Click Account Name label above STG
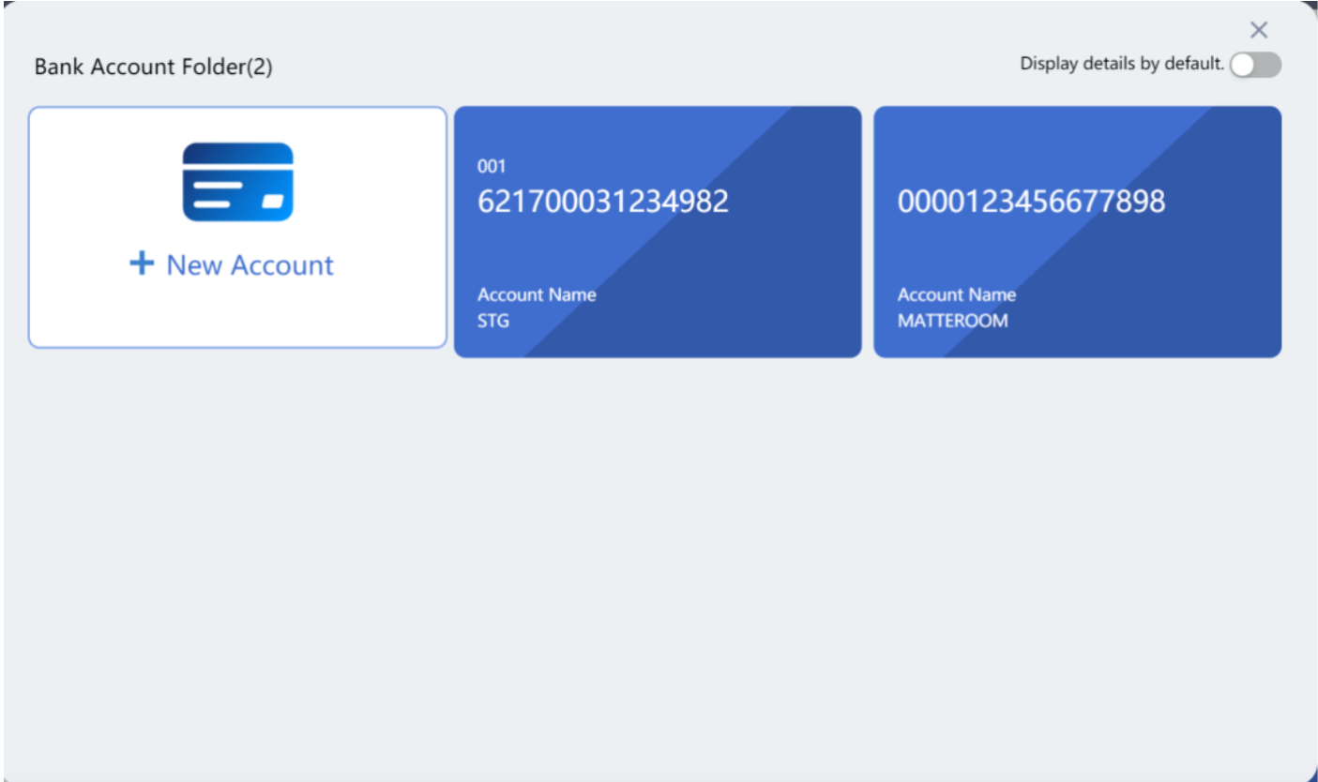 click(x=537, y=294)
